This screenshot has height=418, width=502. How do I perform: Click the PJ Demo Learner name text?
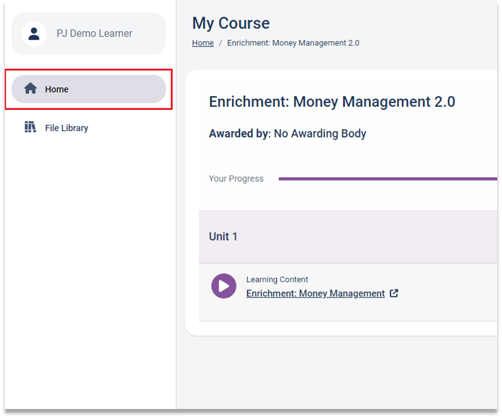(x=94, y=33)
